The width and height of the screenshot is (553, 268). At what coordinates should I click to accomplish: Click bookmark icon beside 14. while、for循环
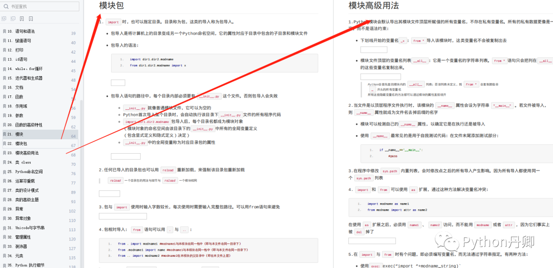click(x=4, y=68)
